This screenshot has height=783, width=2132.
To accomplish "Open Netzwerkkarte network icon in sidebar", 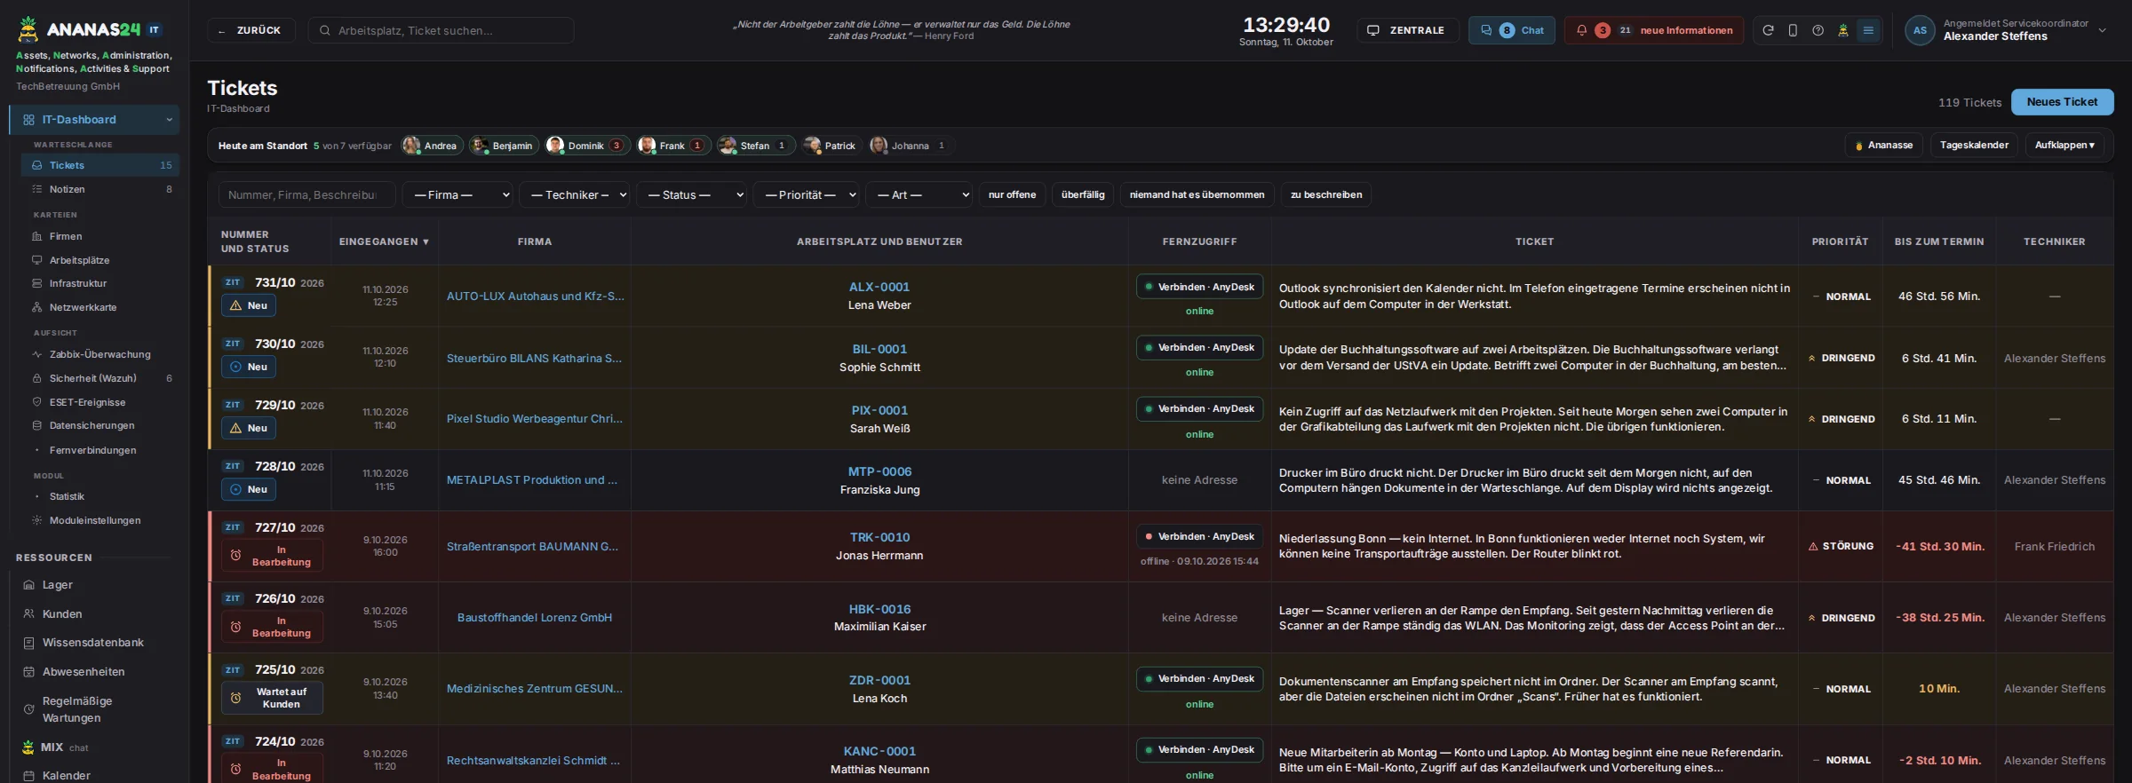I will point(37,307).
